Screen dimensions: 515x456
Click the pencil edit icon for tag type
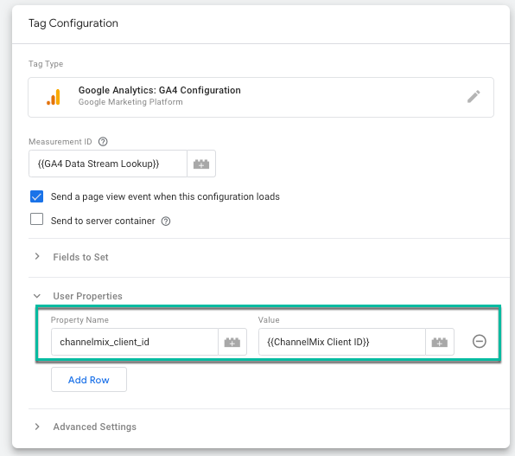[474, 97]
